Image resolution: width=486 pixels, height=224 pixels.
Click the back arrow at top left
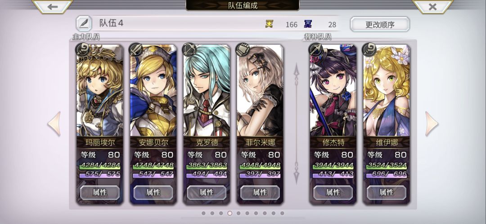click(52, 6)
